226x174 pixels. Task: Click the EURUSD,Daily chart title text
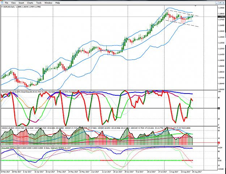click(9, 7)
